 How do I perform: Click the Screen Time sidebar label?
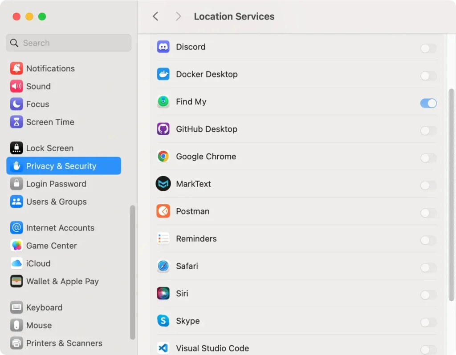coord(50,122)
